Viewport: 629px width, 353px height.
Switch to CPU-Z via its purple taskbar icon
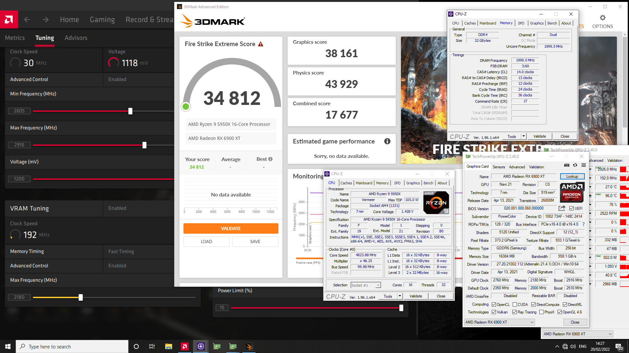(201, 346)
